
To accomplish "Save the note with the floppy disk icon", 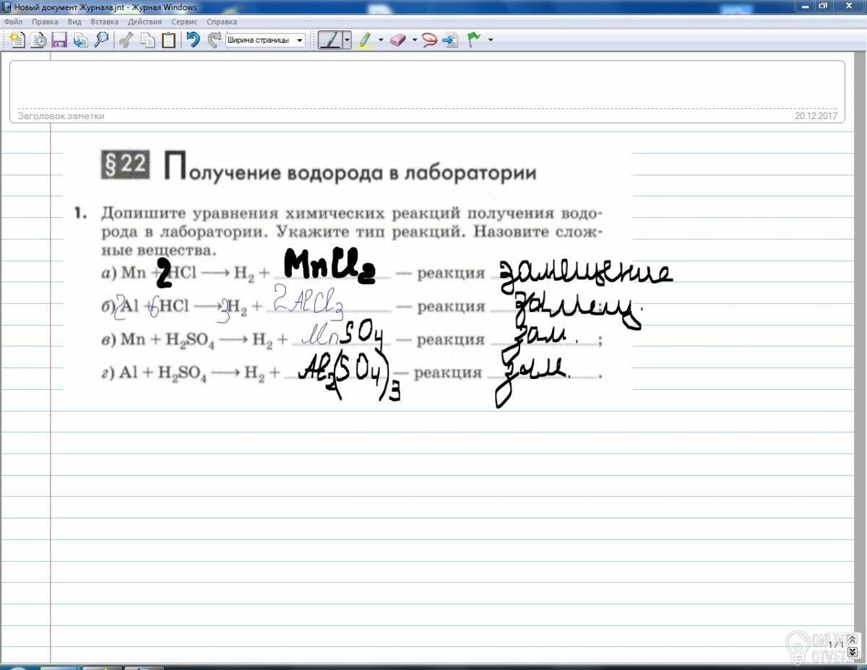I will 59,40.
